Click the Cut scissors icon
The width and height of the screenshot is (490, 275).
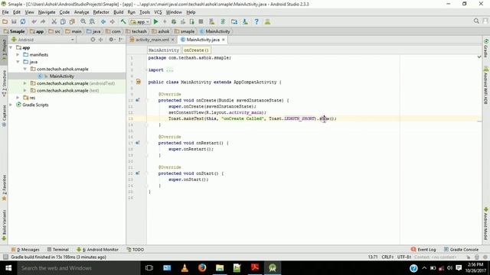point(54,21)
